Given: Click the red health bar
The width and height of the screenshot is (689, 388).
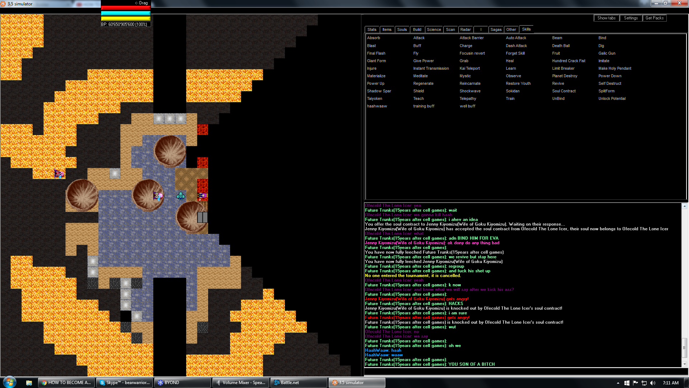Looking at the screenshot, I should pos(126,8).
